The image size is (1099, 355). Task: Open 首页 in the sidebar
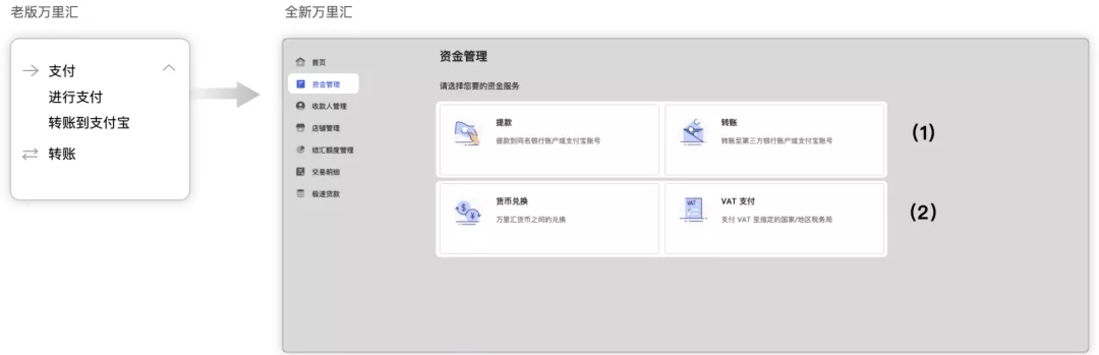(x=319, y=63)
